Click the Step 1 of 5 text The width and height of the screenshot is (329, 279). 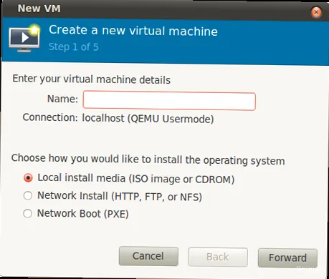74,47
